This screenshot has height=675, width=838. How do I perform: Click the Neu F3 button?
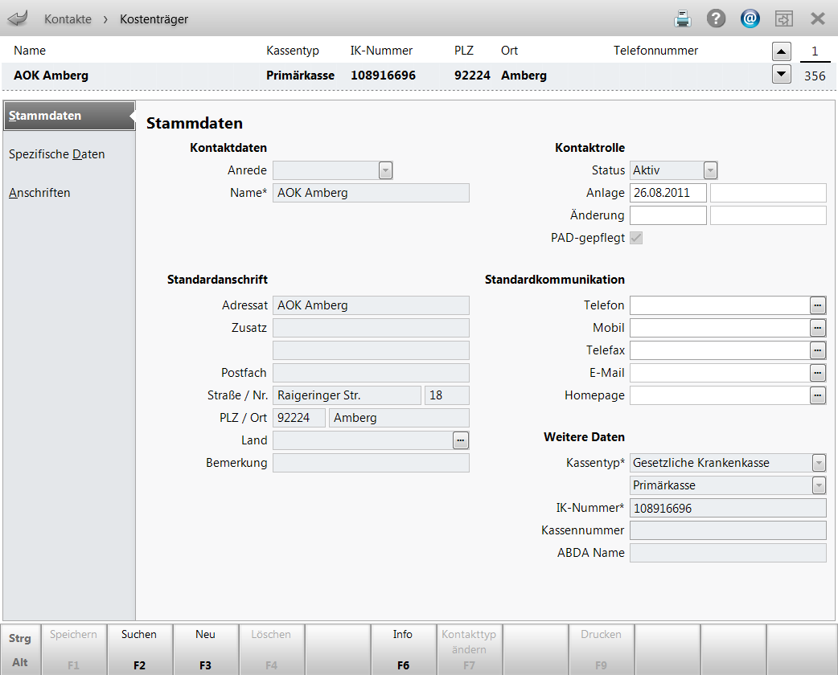206,649
